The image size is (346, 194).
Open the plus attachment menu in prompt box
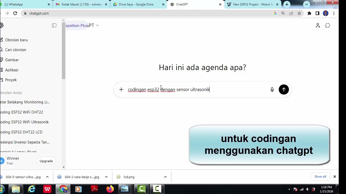[121, 89]
